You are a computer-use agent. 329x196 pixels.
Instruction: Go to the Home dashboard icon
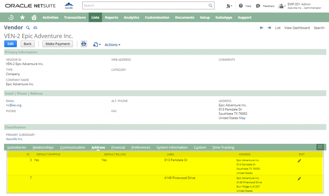tap(34, 17)
